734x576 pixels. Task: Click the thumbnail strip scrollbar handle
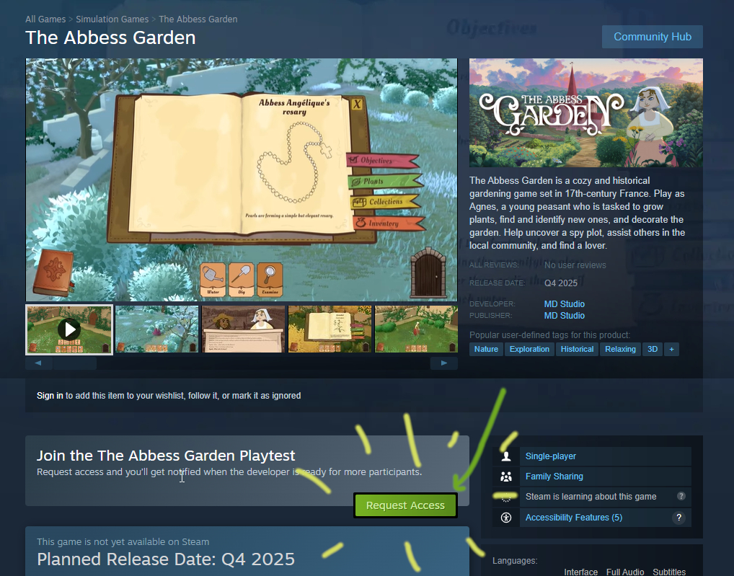pyautogui.click(x=75, y=363)
